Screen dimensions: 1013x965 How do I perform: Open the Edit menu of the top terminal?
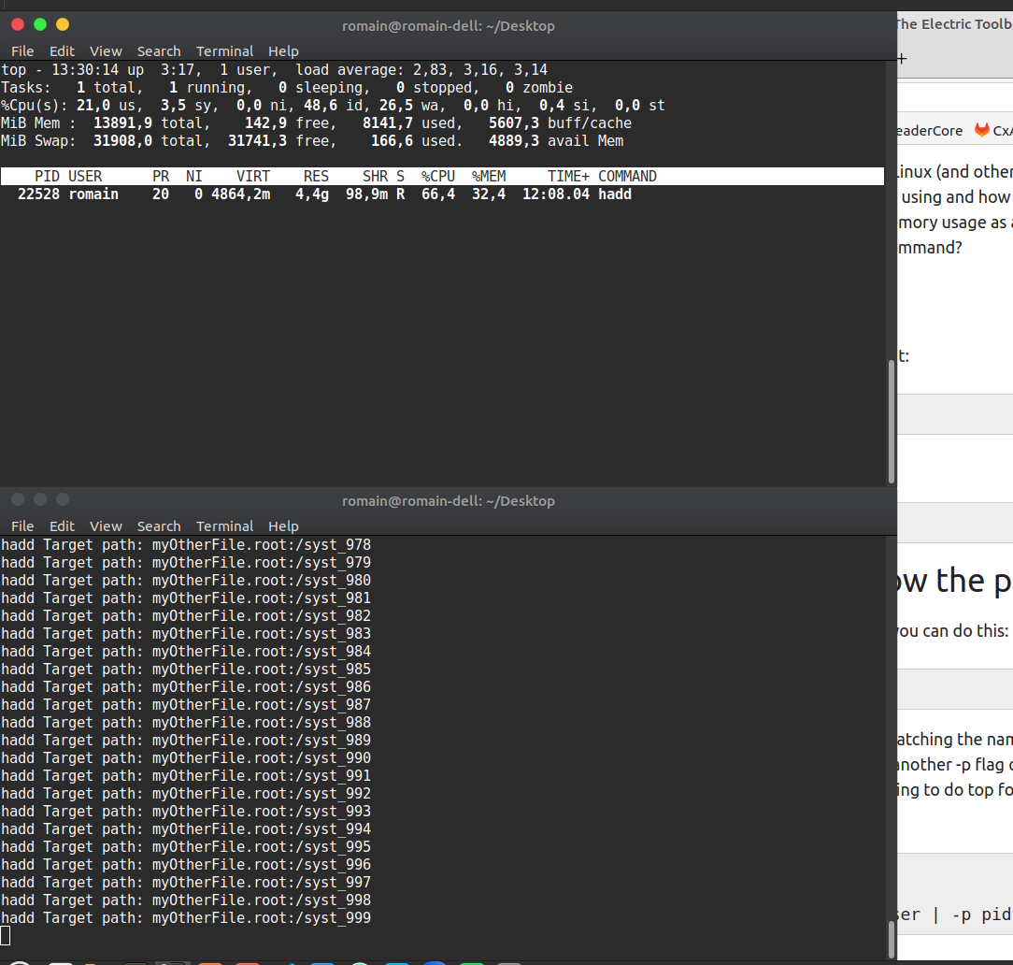(x=62, y=50)
